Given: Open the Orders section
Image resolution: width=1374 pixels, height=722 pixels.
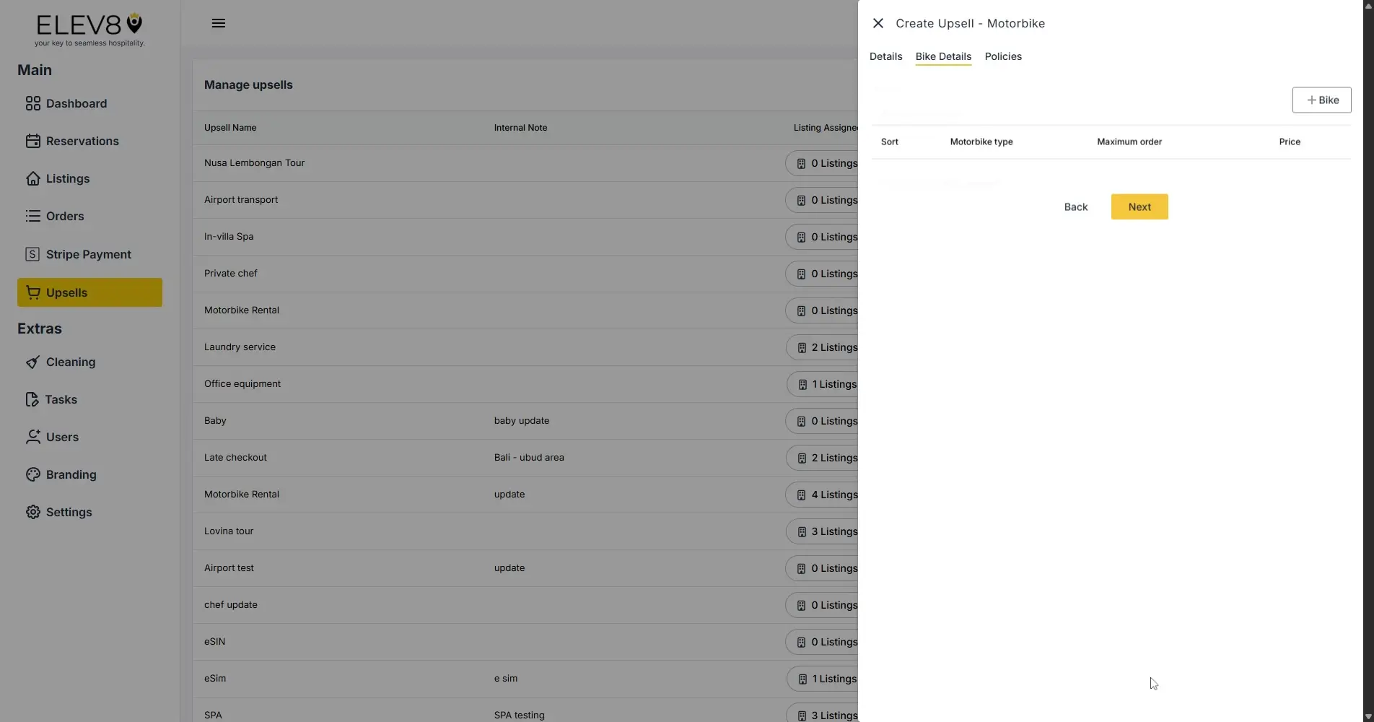Looking at the screenshot, I should (64, 216).
